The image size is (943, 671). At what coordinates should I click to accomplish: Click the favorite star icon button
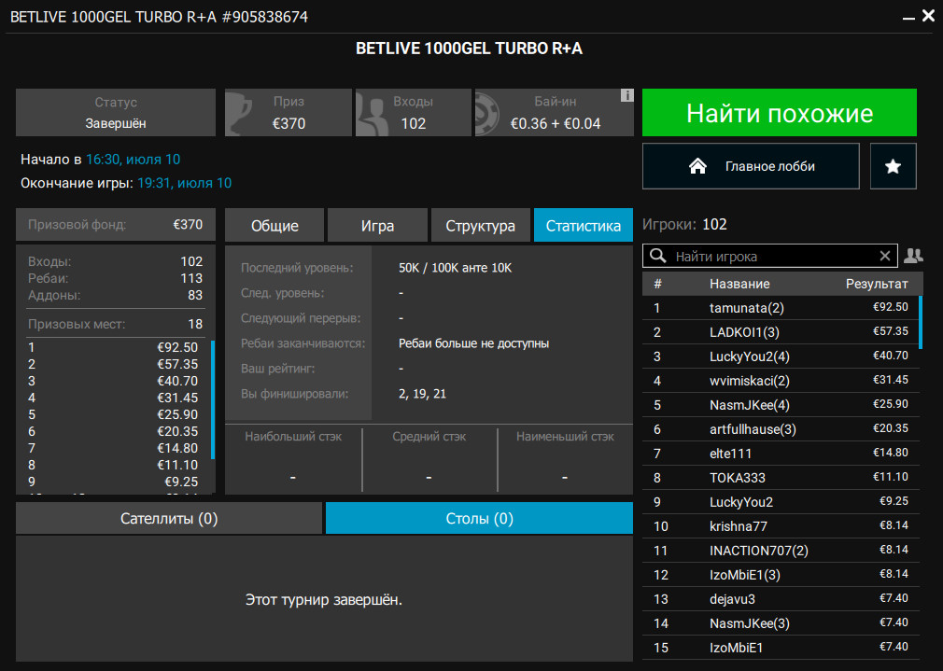tap(894, 166)
